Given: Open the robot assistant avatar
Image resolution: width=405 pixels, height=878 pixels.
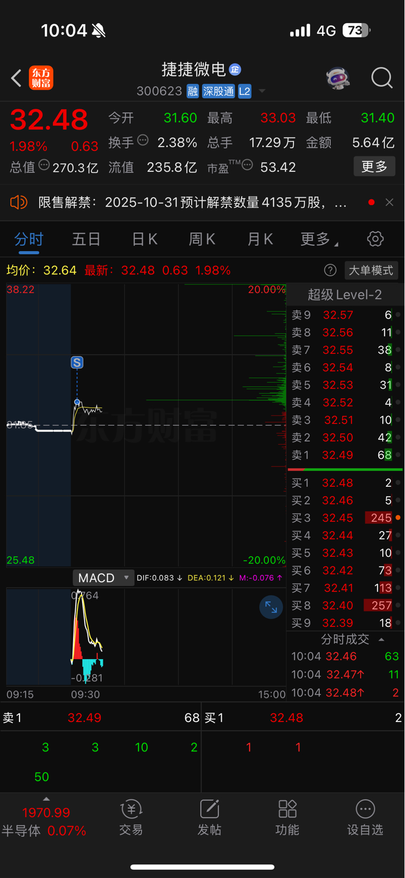Looking at the screenshot, I should pos(338,78).
